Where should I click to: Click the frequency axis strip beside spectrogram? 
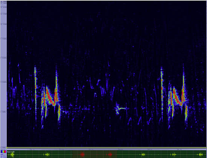pos(3,74)
